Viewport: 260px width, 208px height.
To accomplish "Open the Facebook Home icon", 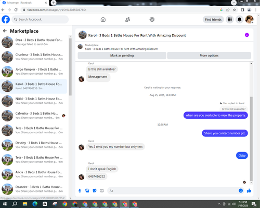I will coord(103,19).
